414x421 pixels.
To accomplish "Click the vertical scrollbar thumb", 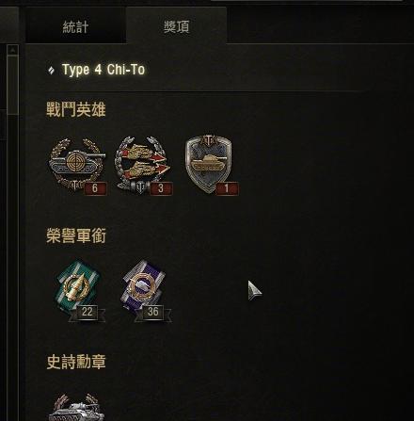I will pos(13,85).
